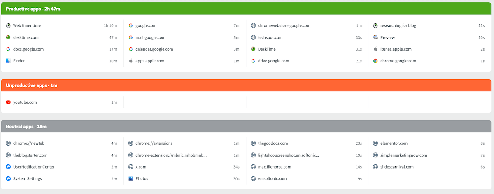This screenshot has height=194, width=494.
Task: Select the Photos label
Action: pos(142,179)
